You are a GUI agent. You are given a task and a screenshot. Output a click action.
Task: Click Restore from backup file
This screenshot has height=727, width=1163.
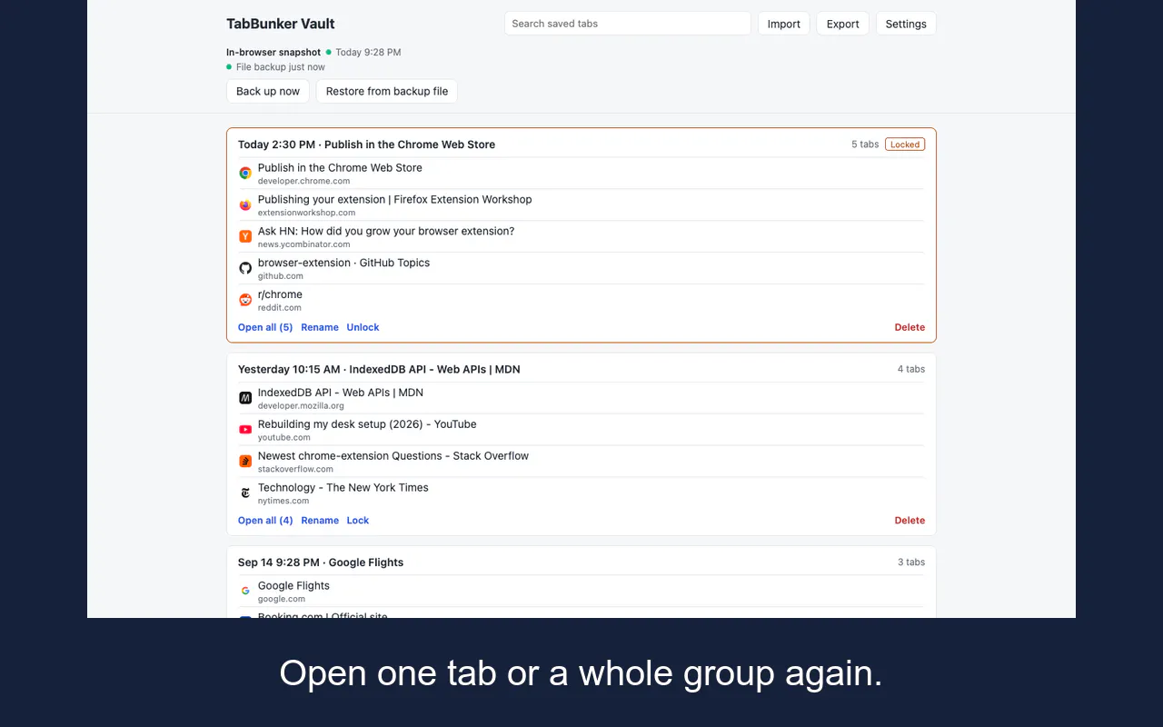pyautogui.click(x=387, y=91)
